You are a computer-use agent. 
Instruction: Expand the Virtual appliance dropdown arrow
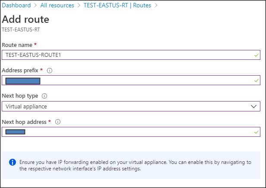254,106
